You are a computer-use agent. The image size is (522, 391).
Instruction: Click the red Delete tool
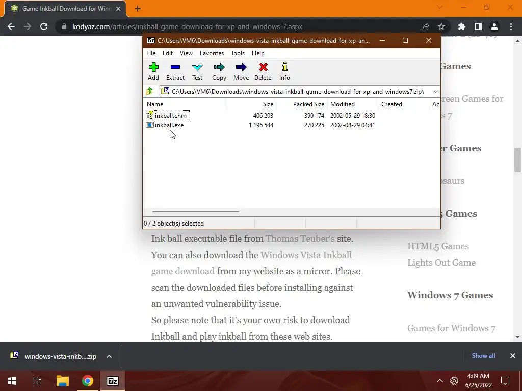click(x=263, y=71)
